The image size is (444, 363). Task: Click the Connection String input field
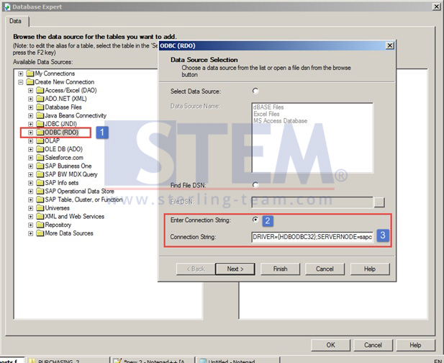312,237
